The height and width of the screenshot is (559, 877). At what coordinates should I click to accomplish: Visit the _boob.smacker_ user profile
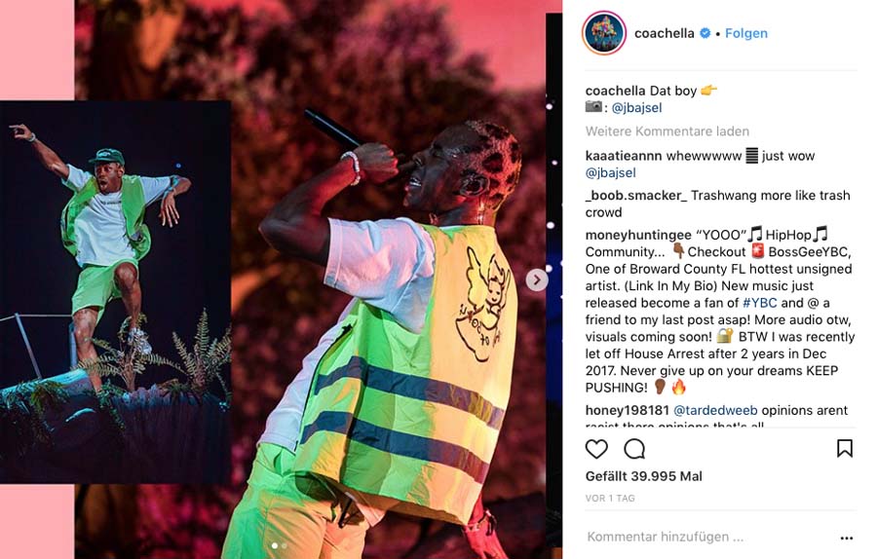[x=636, y=195]
